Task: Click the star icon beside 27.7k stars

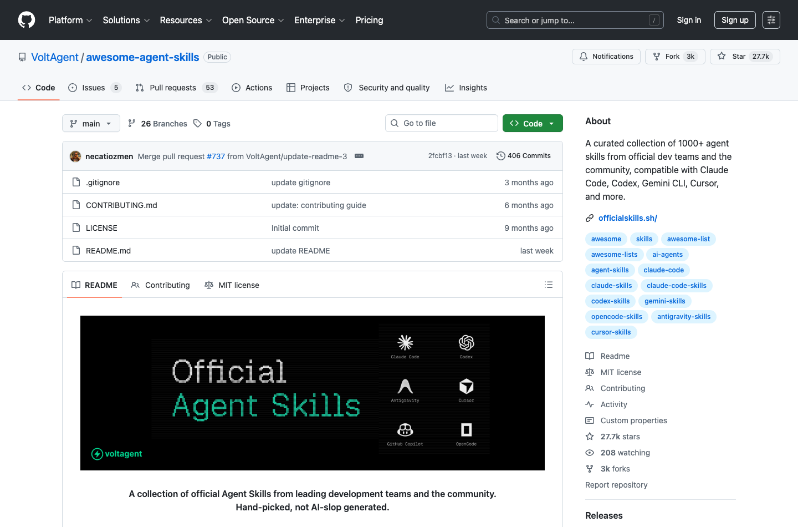Action: point(590,437)
